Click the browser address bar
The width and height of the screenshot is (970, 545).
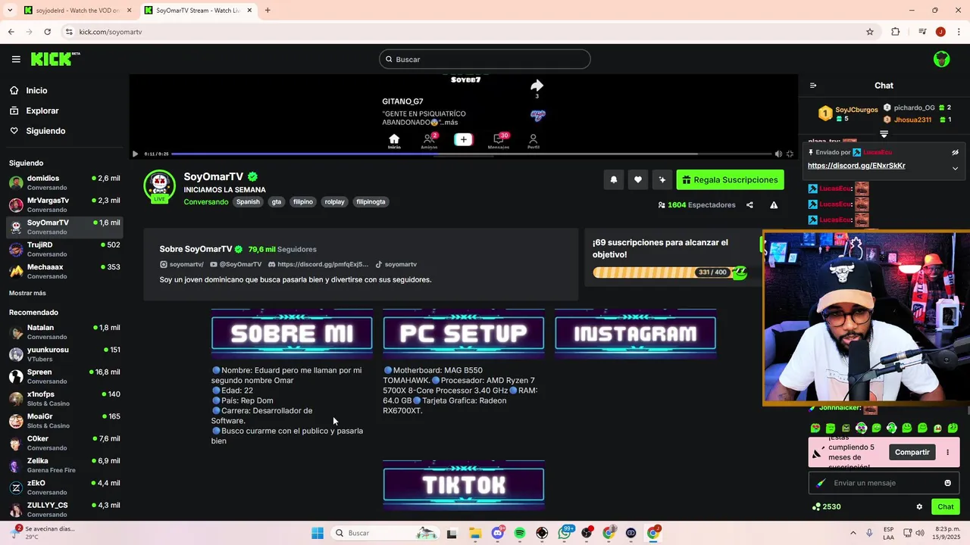tap(462, 32)
